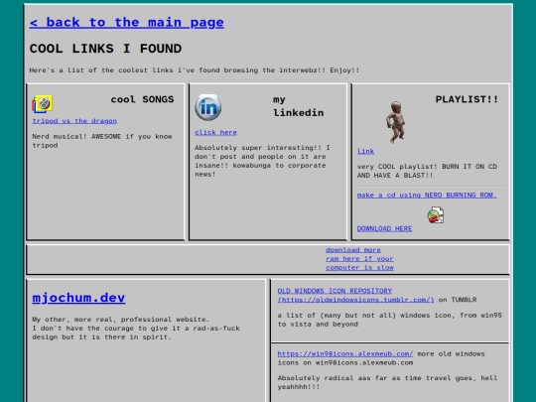Open the mjochum.dev website link
Viewport: 536px width, 402px height.
pos(78,298)
